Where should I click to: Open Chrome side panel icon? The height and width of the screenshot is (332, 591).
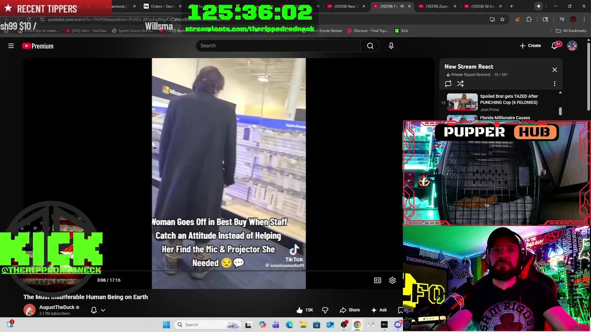click(x=545, y=19)
